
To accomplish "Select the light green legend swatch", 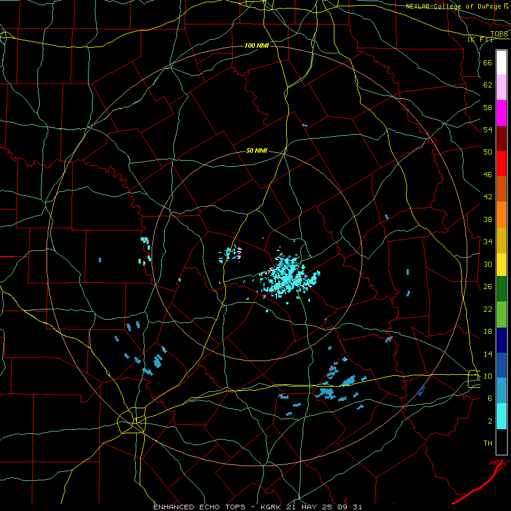I will coord(501,315).
